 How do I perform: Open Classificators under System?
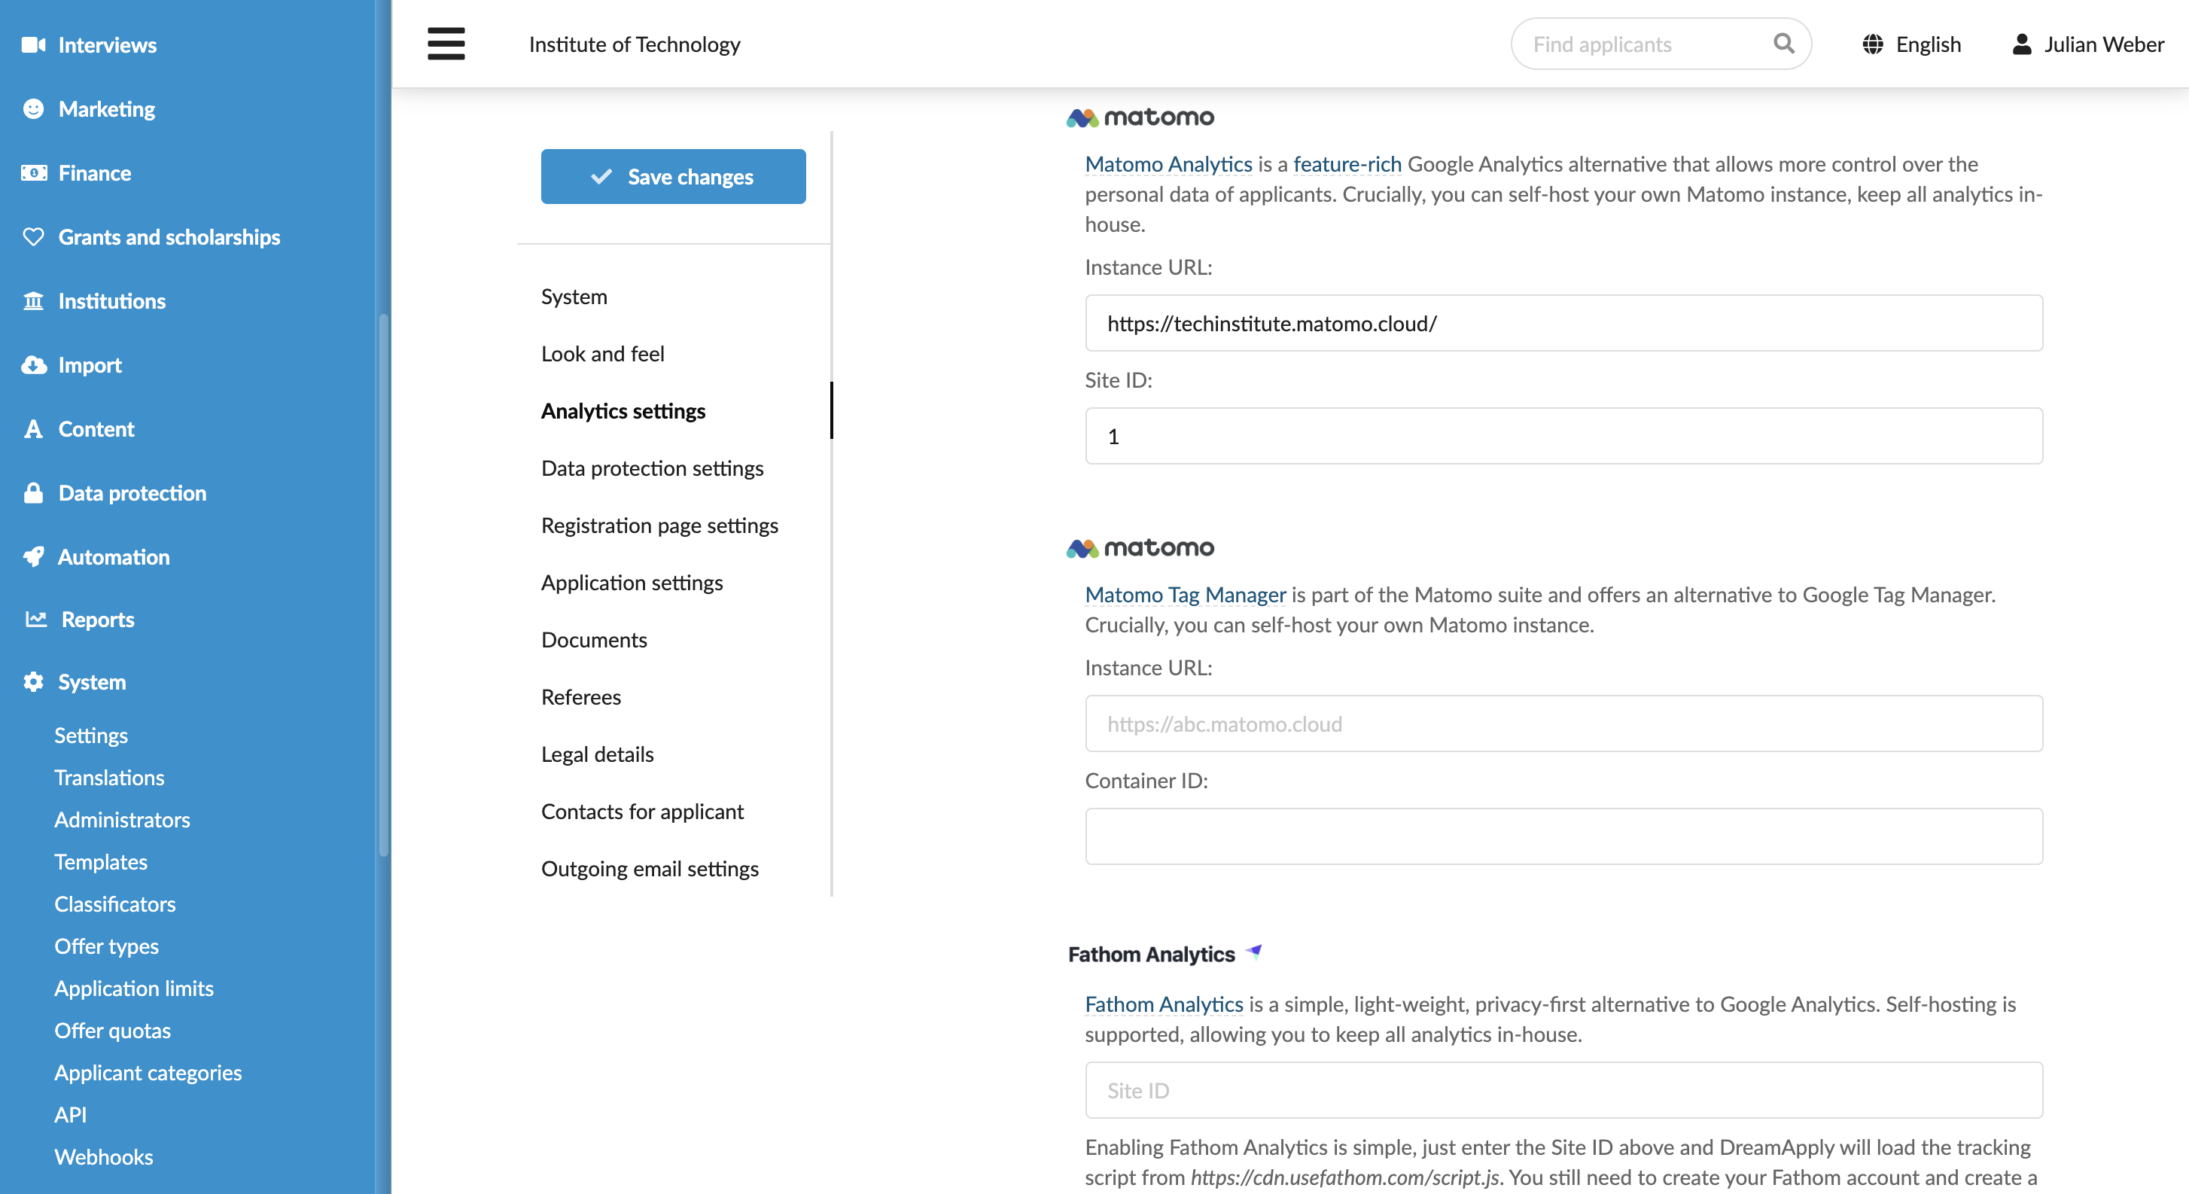point(116,904)
